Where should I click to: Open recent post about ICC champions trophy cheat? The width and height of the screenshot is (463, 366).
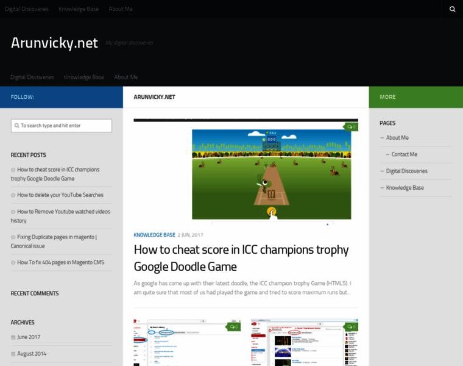55,174
